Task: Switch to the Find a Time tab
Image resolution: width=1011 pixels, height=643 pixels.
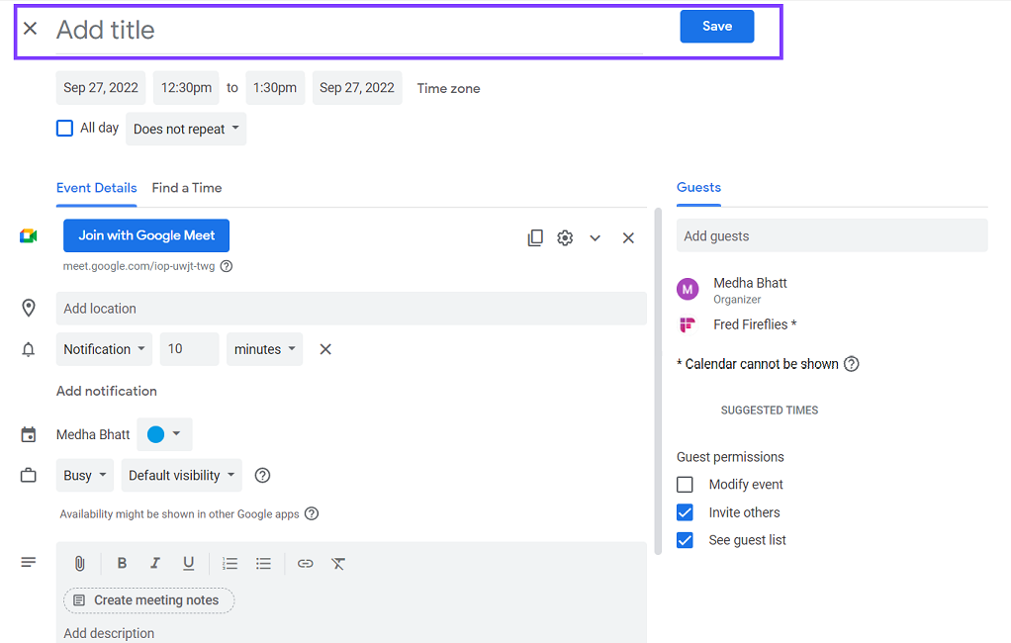Action: click(186, 188)
